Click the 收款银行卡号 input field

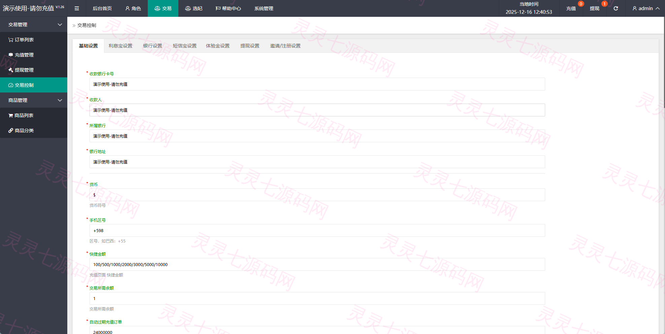click(317, 84)
